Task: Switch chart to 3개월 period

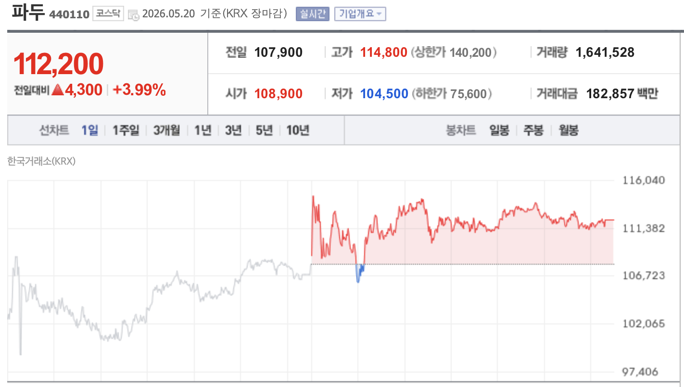Action: [x=166, y=130]
